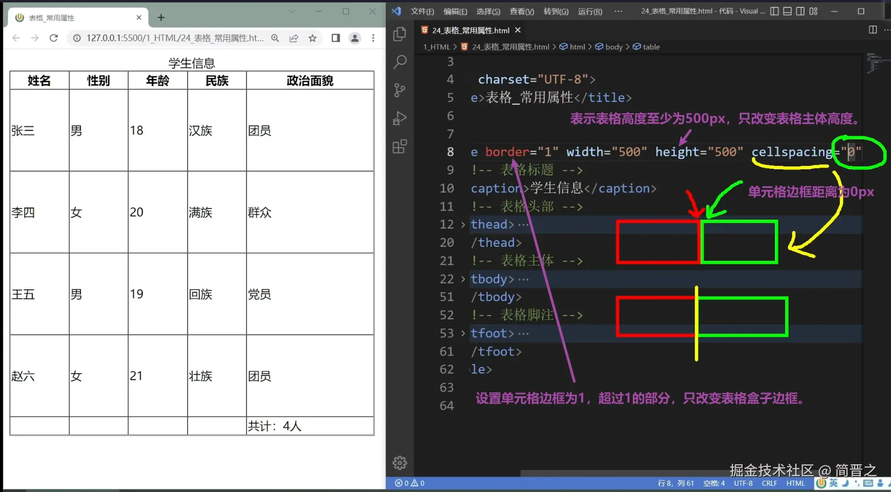Open the Run and Debug view
Viewport: 891px width, 492px height.
(x=400, y=118)
